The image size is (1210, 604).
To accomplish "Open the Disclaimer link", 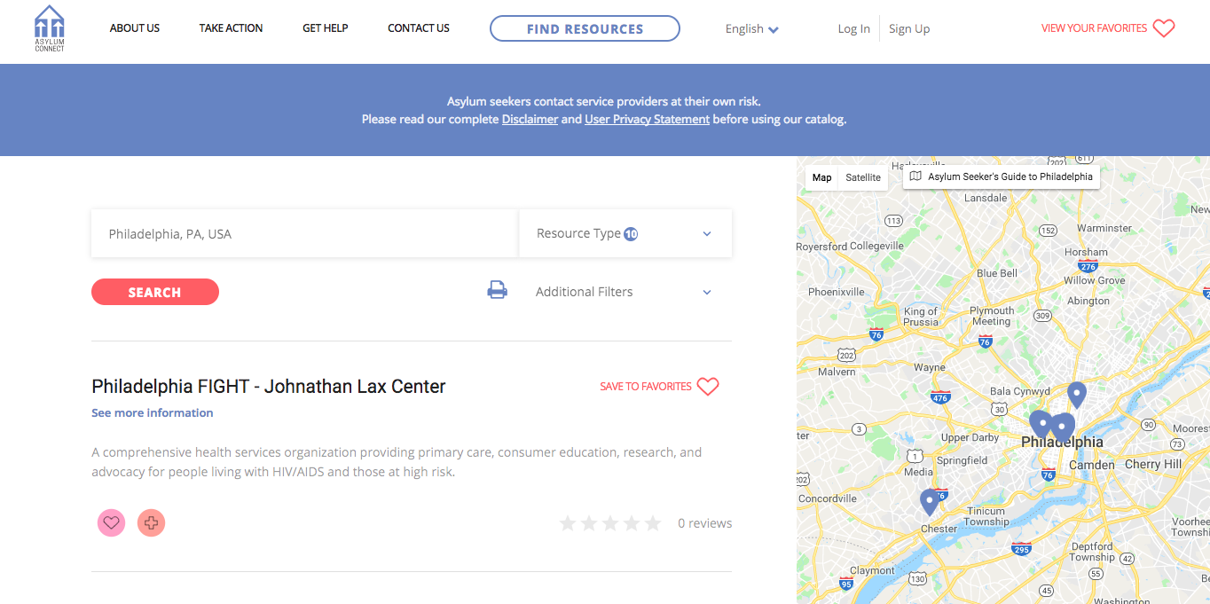I will pyautogui.click(x=530, y=119).
